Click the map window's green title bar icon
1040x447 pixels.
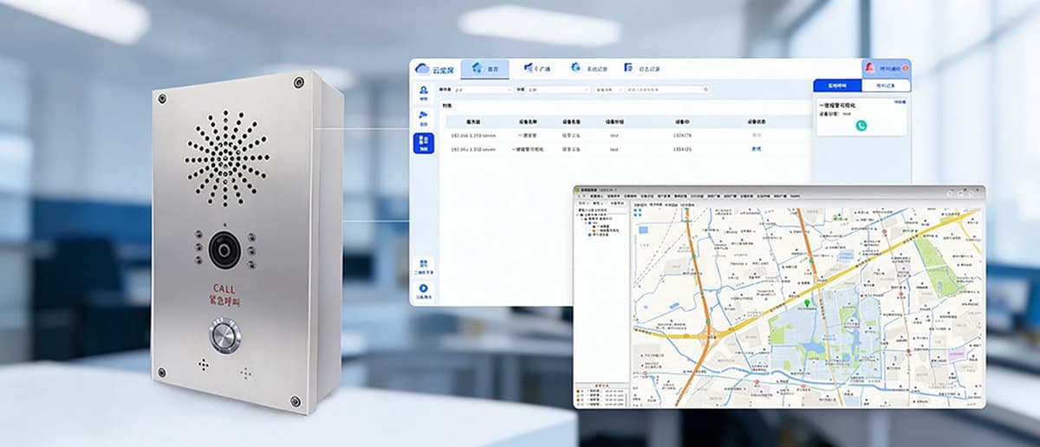pyautogui.click(x=579, y=189)
